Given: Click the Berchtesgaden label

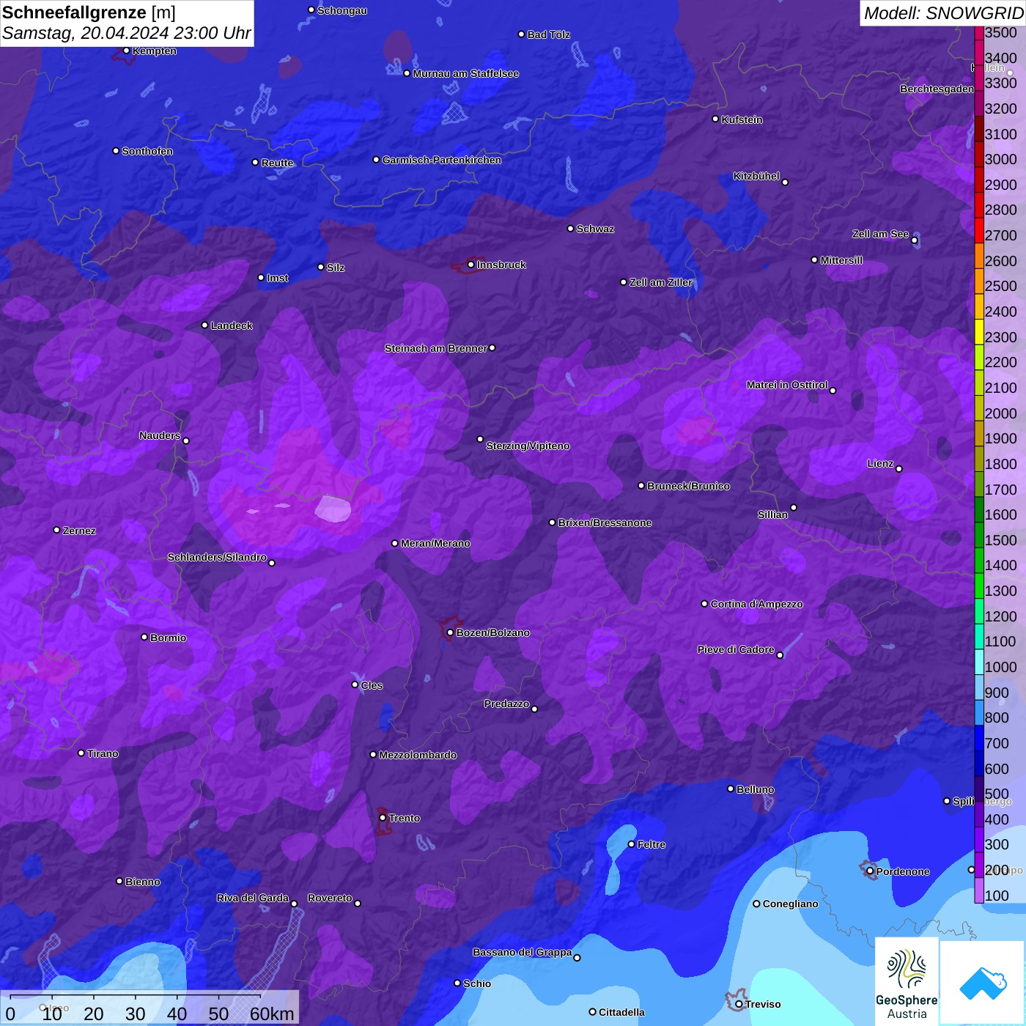Looking at the screenshot, I should (x=937, y=89).
